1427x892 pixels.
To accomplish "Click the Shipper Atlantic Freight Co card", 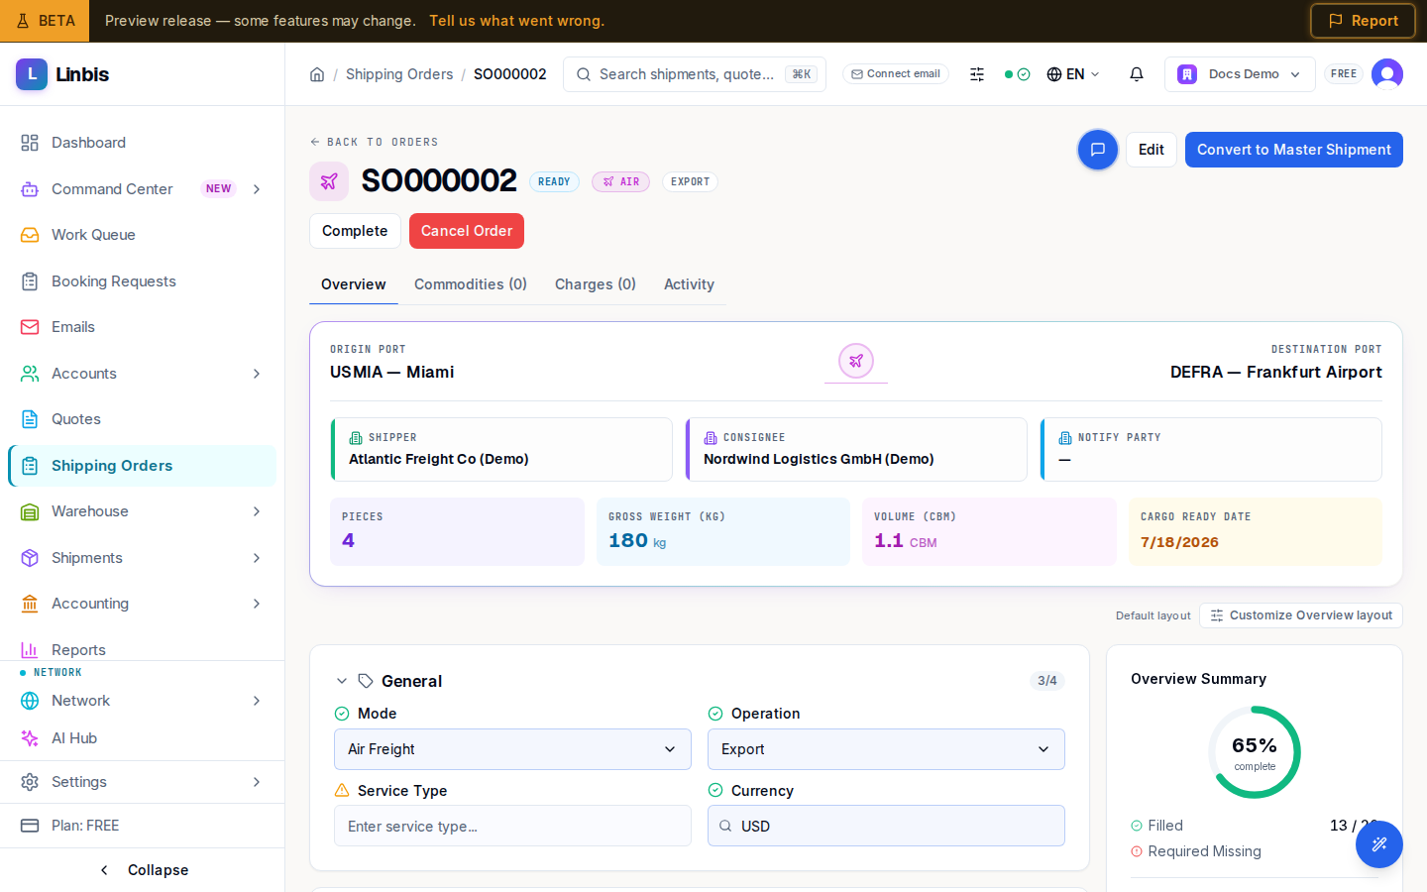I will click(501, 449).
